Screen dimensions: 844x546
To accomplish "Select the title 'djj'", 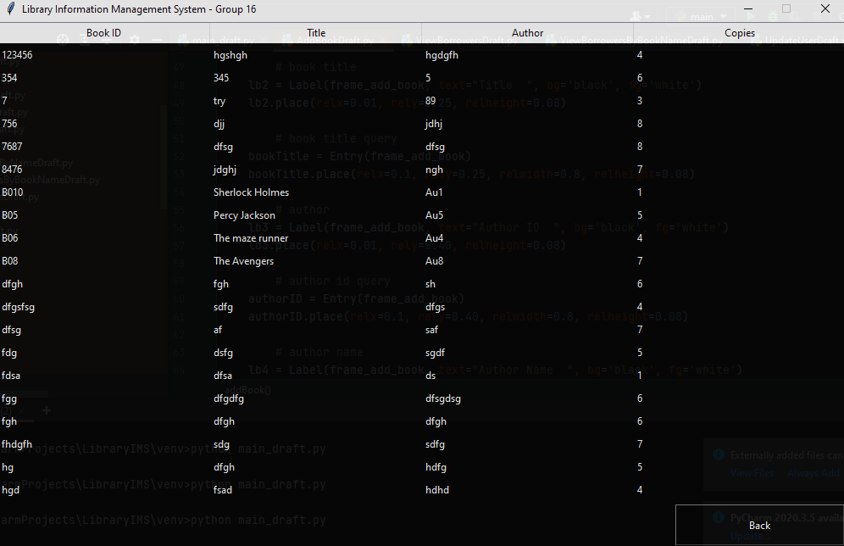I will tap(219, 124).
